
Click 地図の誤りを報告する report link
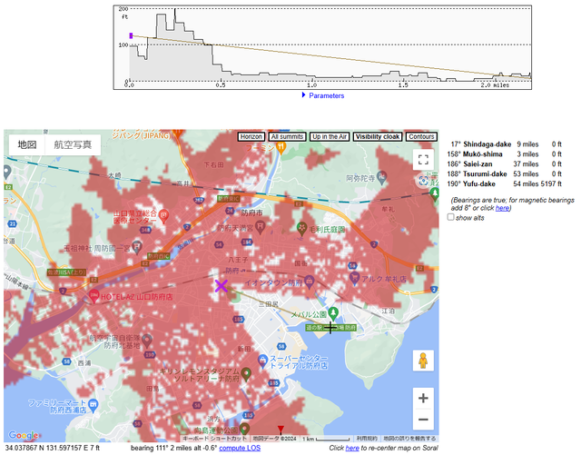pyautogui.click(x=409, y=439)
